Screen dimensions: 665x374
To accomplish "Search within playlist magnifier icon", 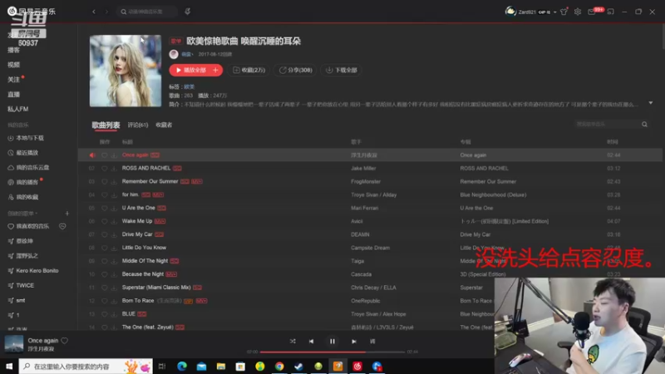I will 644,124.
